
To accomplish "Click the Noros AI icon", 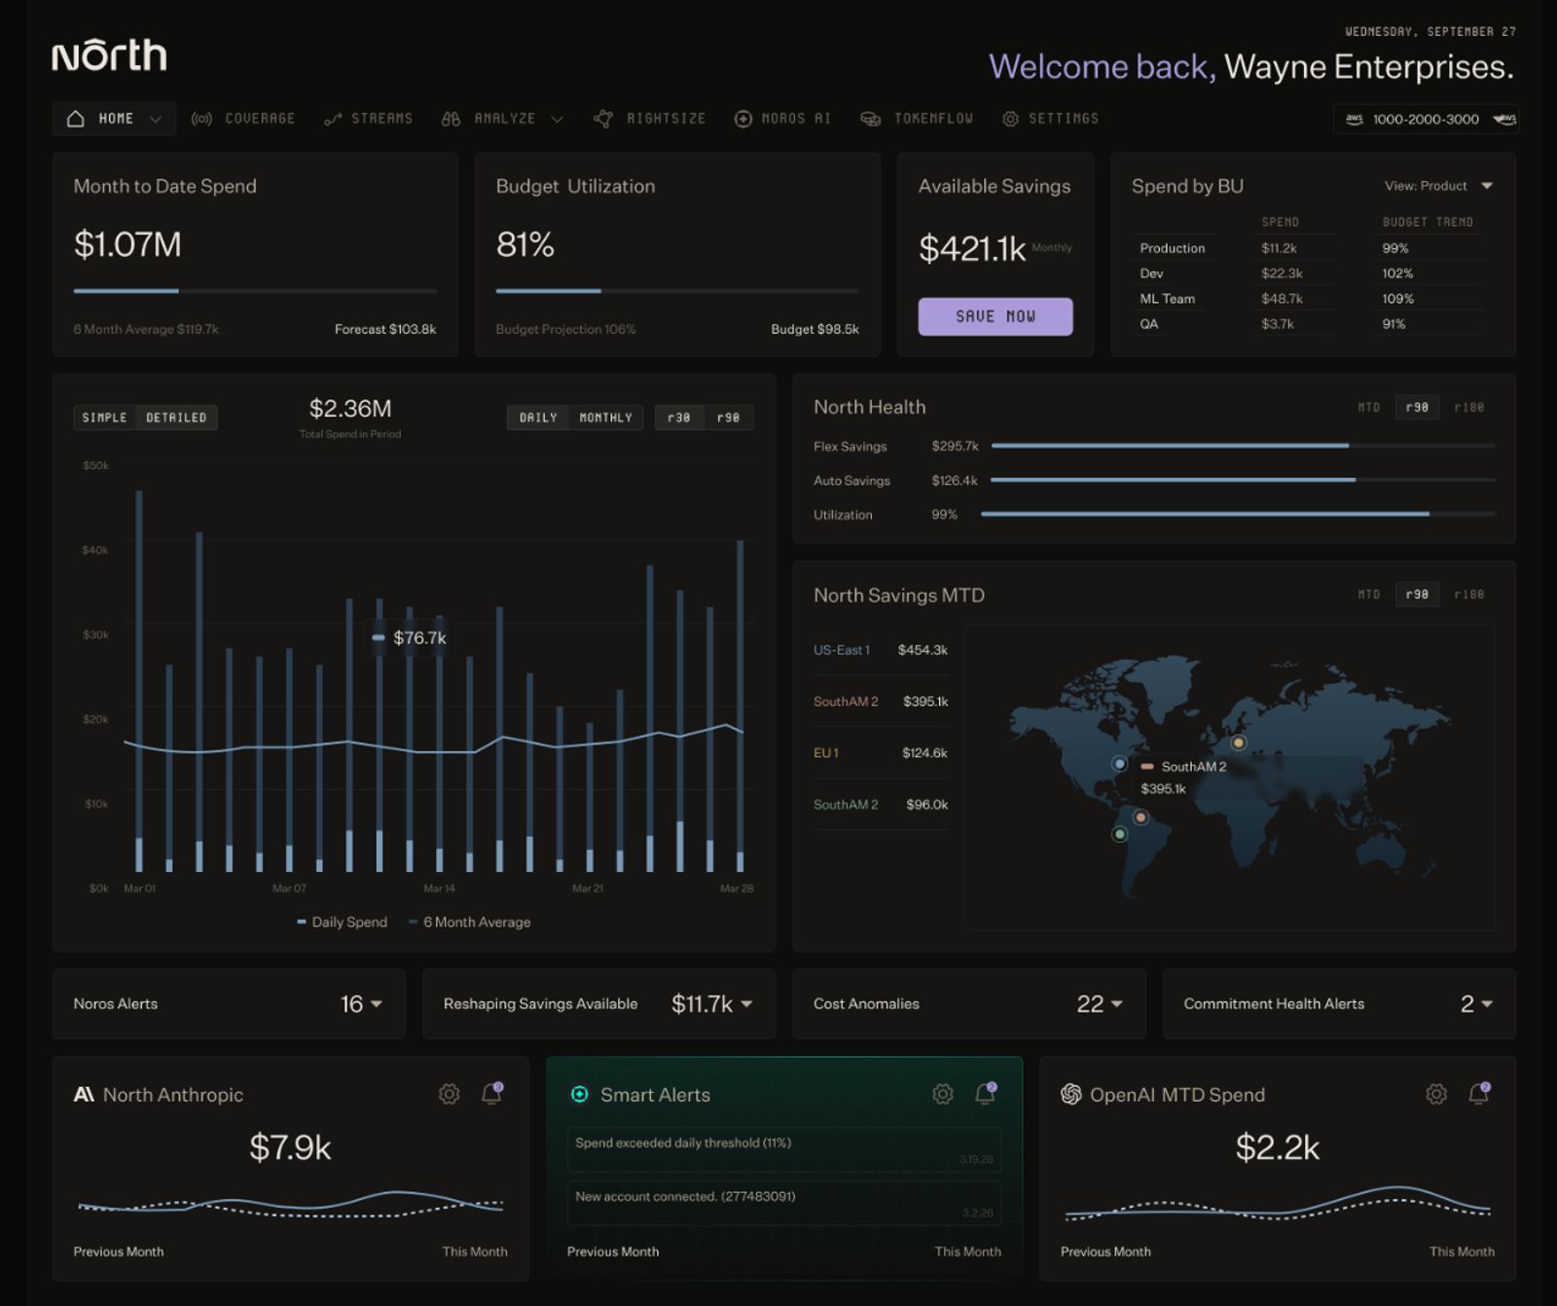I will pyautogui.click(x=742, y=119).
